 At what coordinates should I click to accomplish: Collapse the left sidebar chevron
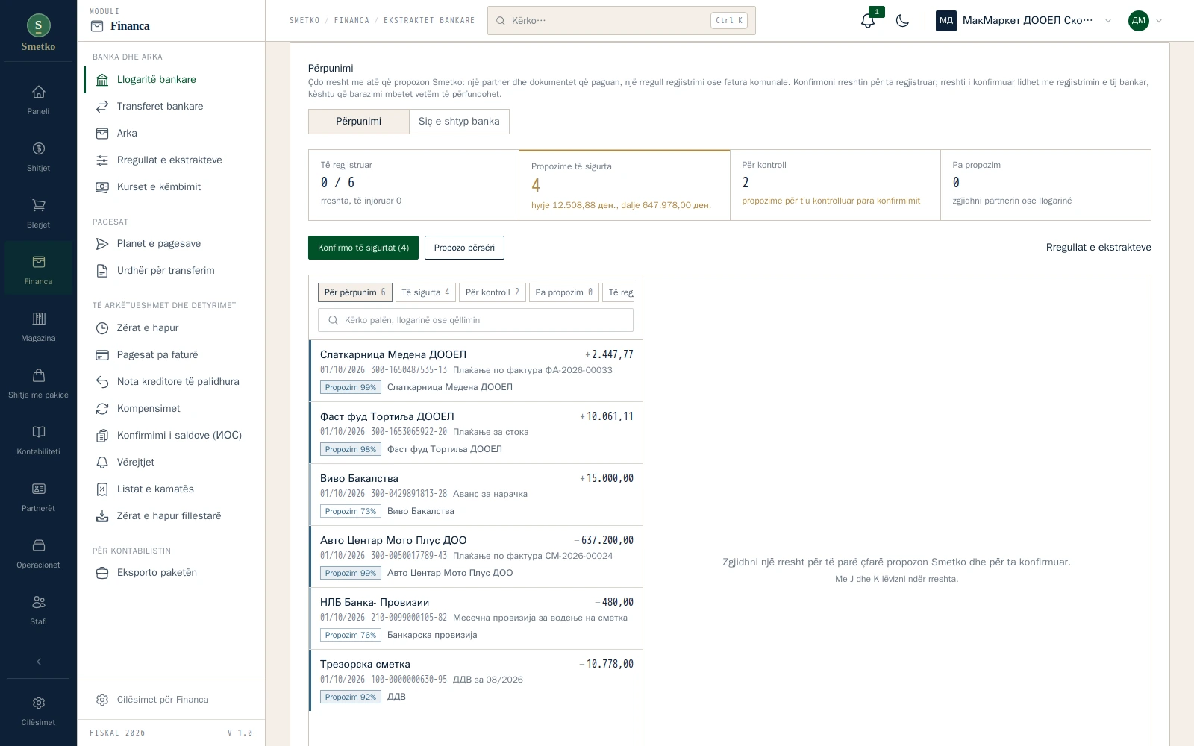[39, 662]
